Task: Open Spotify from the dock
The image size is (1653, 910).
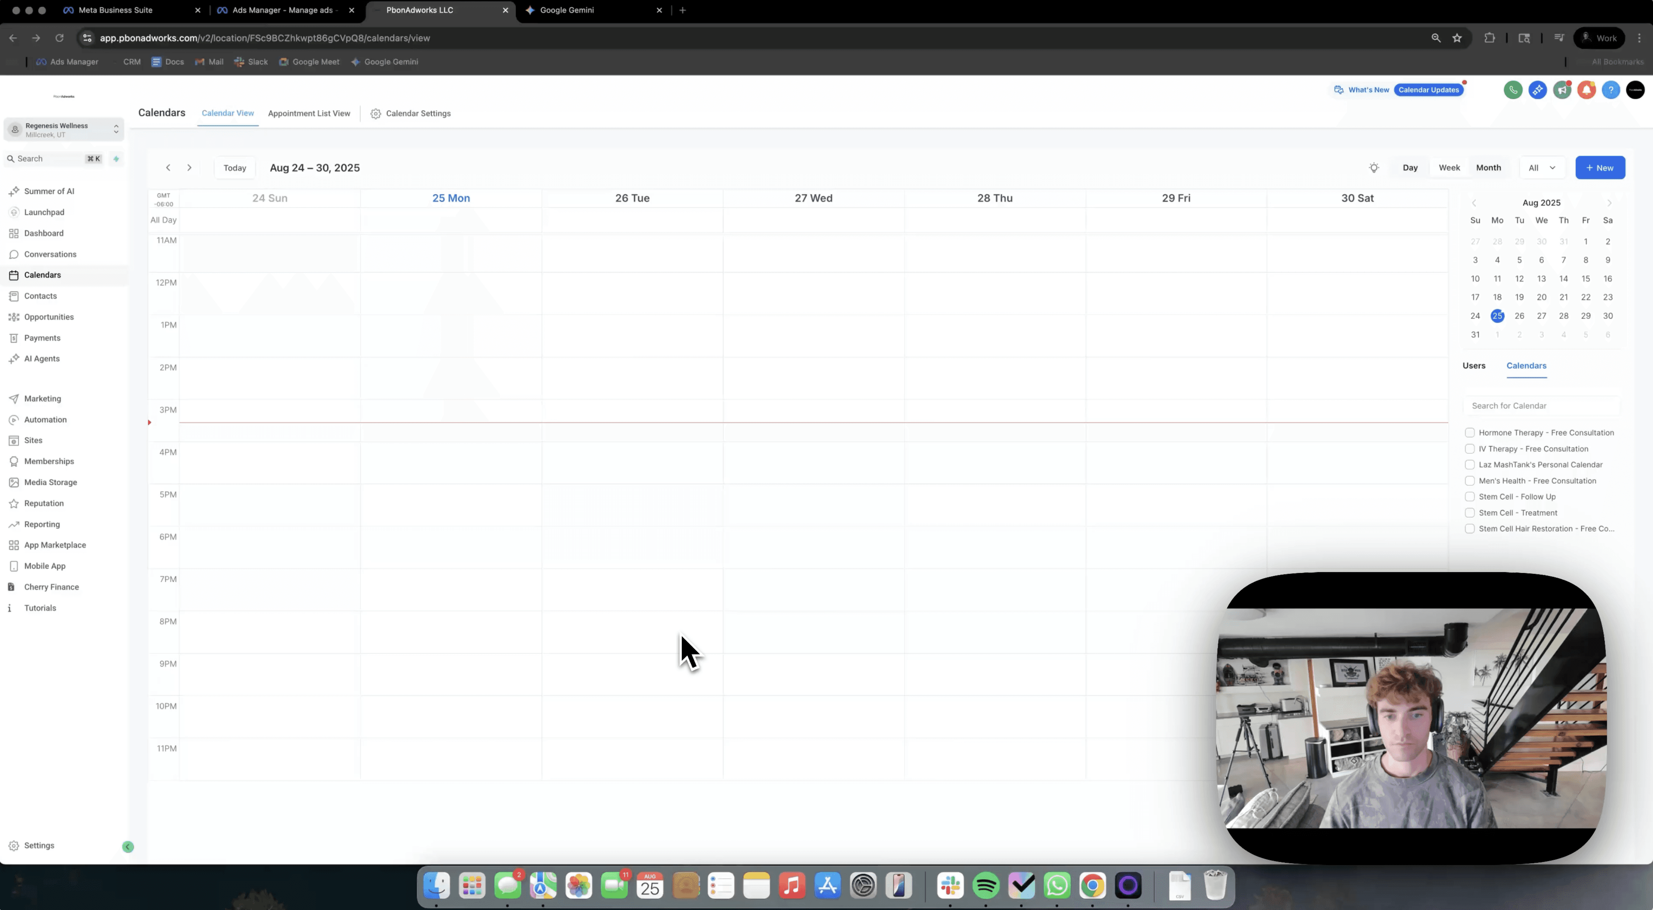Action: coord(986,886)
